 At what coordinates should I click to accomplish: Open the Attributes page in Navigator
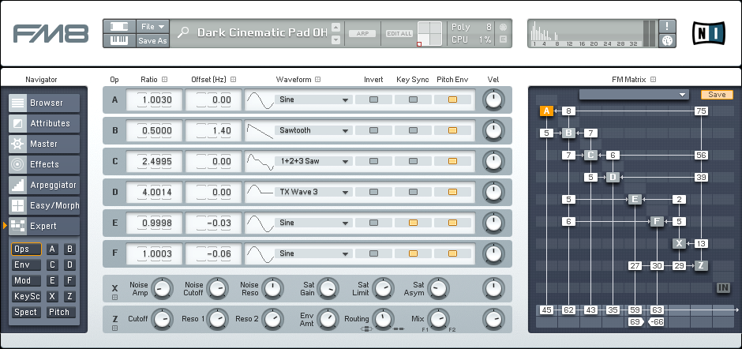(44, 123)
